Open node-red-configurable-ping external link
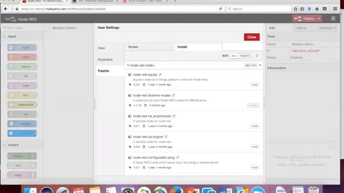 [x=177, y=158]
